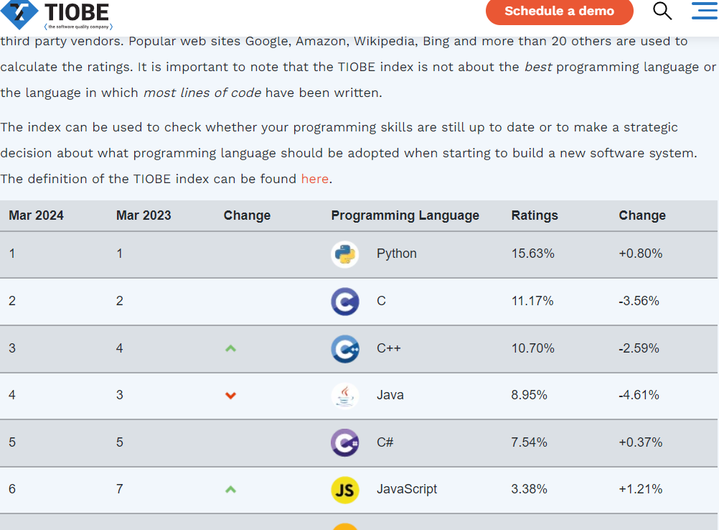Click the TIOBE logo
The image size is (719, 530).
click(x=56, y=14)
